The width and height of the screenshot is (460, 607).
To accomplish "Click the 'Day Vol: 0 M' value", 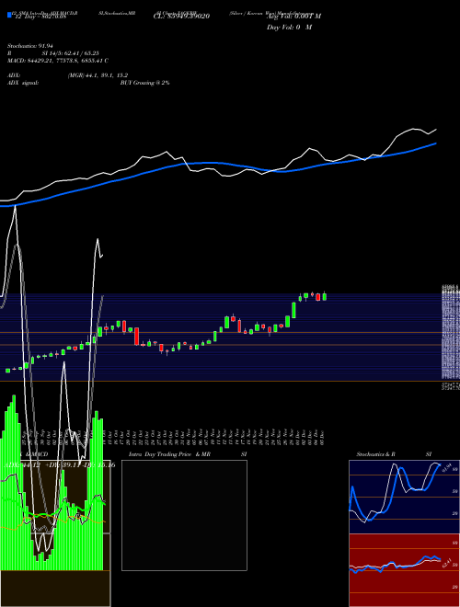I will pyautogui.click(x=289, y=28).
